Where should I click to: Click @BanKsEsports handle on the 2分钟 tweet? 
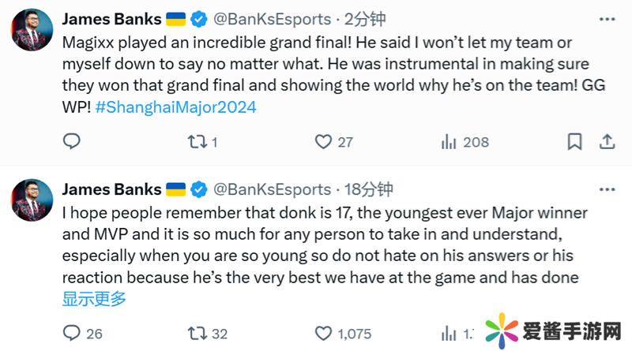point(273,19)
